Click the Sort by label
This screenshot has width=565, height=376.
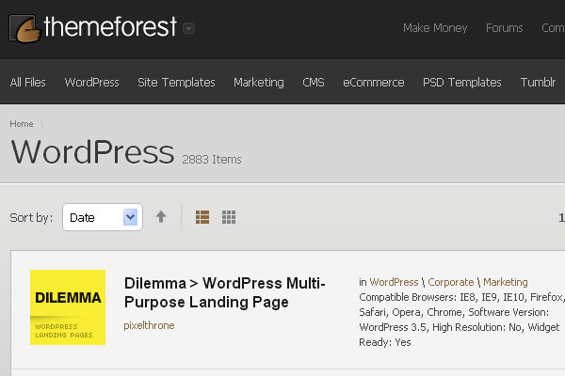click(31, 218)
